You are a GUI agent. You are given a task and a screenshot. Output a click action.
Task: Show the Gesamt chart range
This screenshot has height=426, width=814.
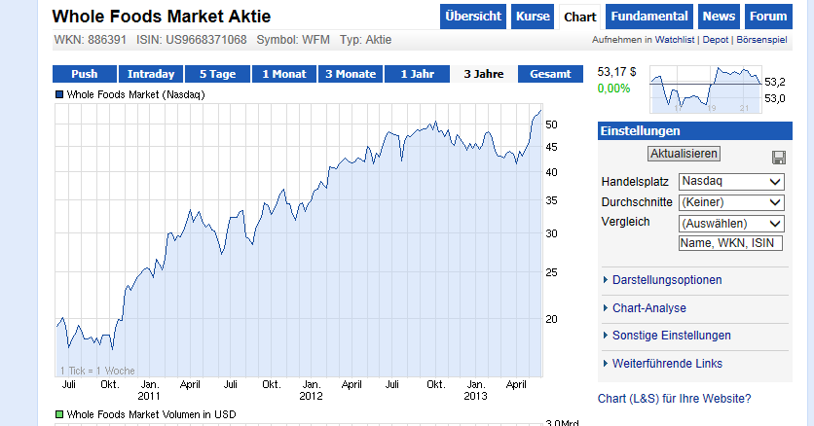550,74
